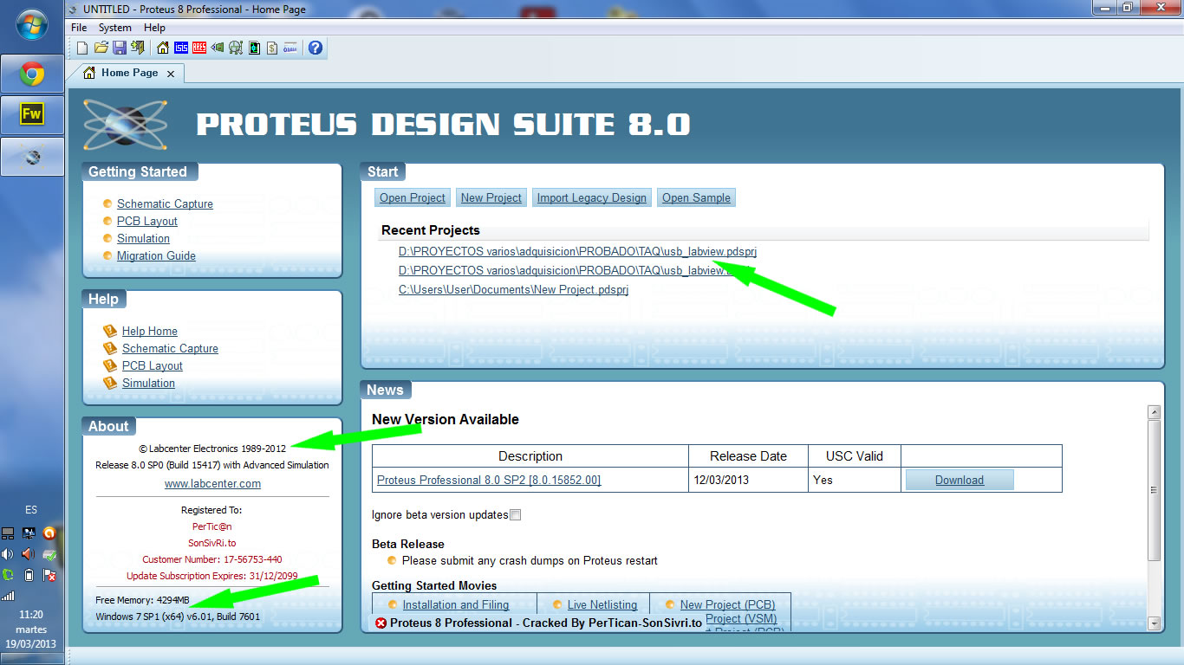Visit www.labcenter.com link in About
This screenshot has width=1184, height=665.
point(212,483)
